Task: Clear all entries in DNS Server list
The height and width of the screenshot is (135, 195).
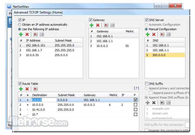Action: (162, 34)
